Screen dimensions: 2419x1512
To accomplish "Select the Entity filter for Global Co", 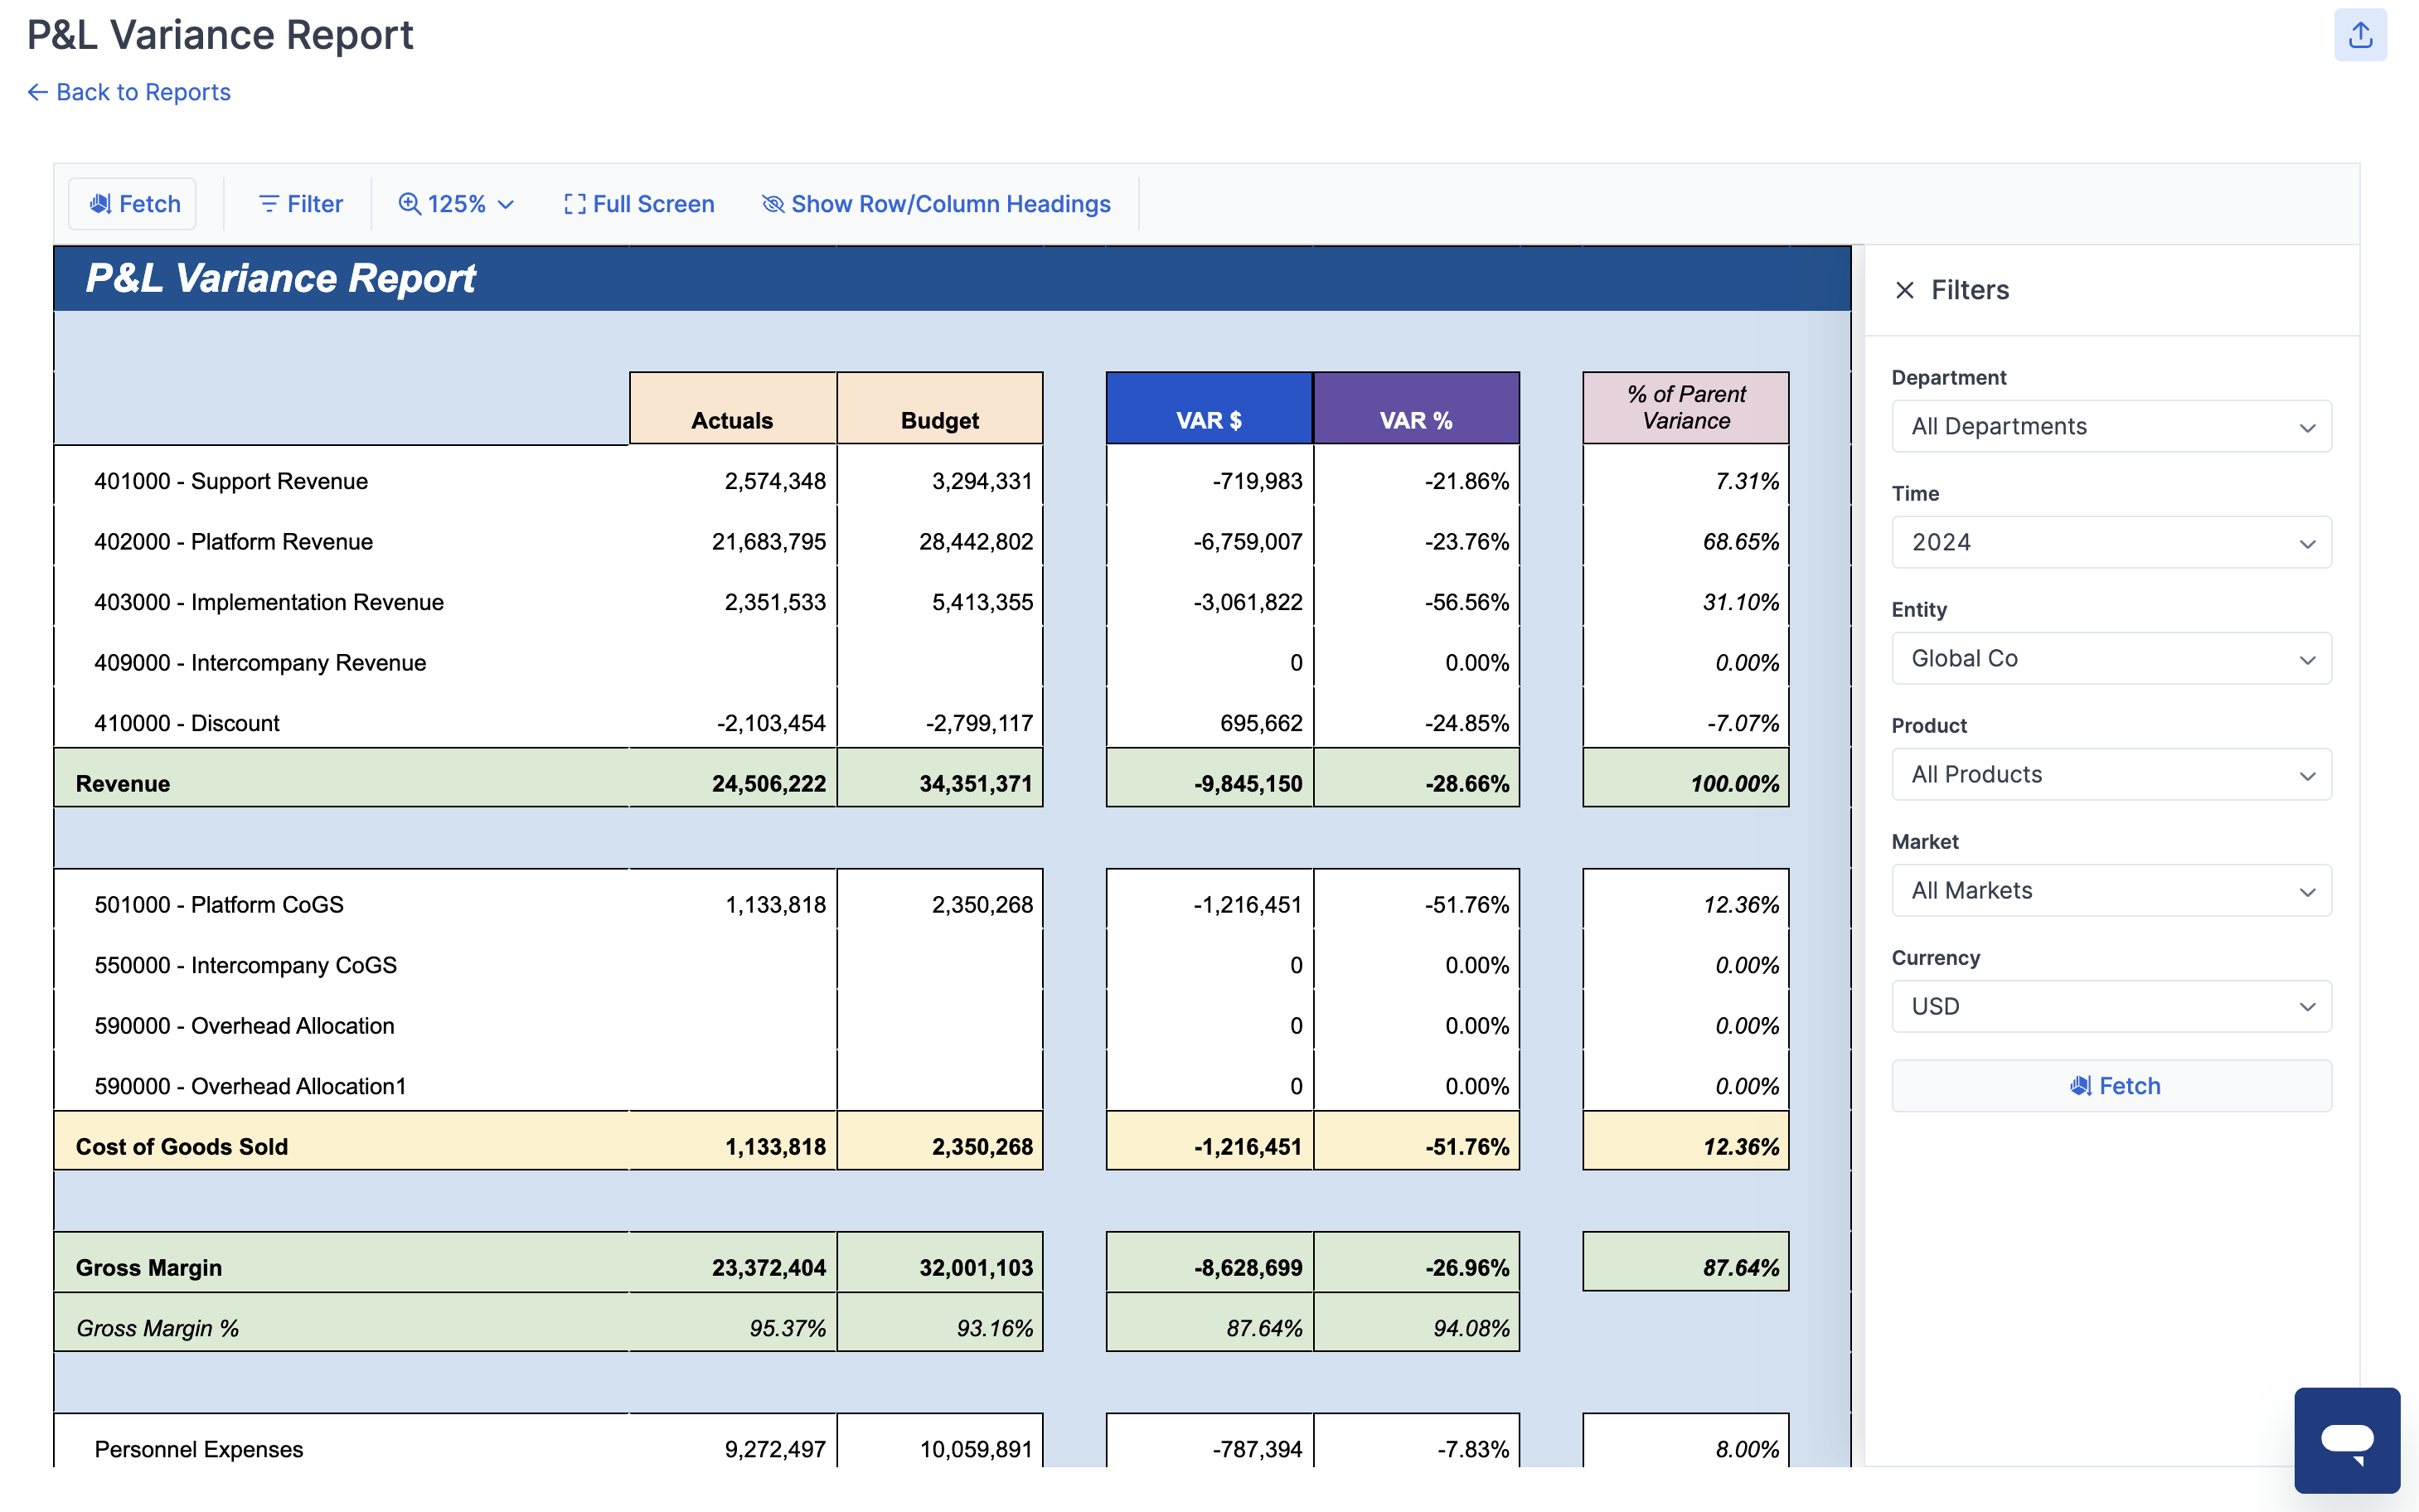I will coord(2110,658).
